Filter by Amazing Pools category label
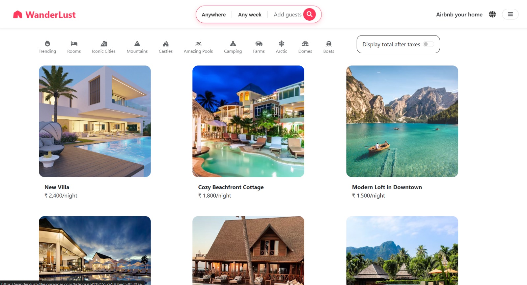527x285 pixels. tap(198, 51)
